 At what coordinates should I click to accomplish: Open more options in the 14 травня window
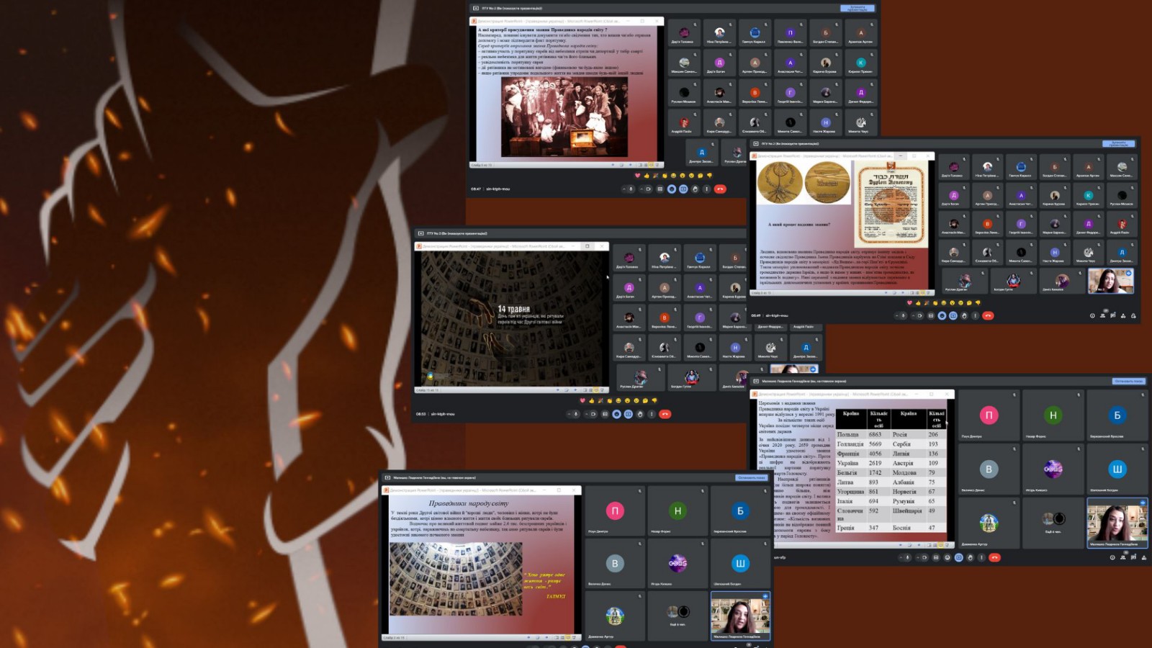click(x=652, y=414)
